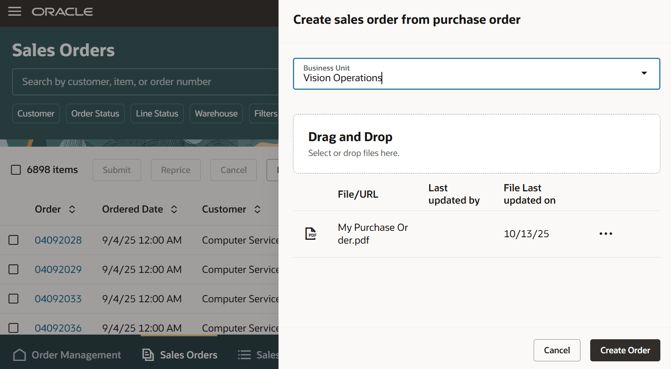
Task: Sort by Order column arrows
Action: pyautogui.click(x=72, y=209)
